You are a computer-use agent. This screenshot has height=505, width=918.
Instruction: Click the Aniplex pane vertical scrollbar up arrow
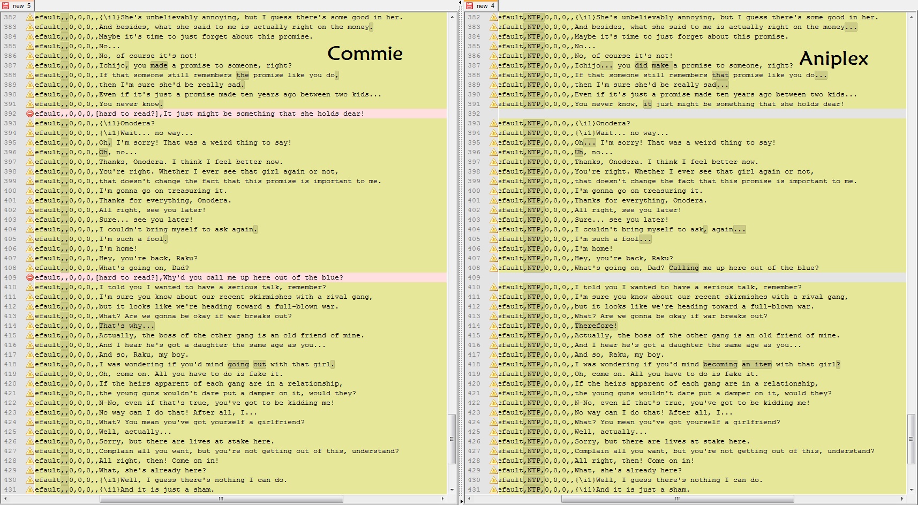pos(912,17)
